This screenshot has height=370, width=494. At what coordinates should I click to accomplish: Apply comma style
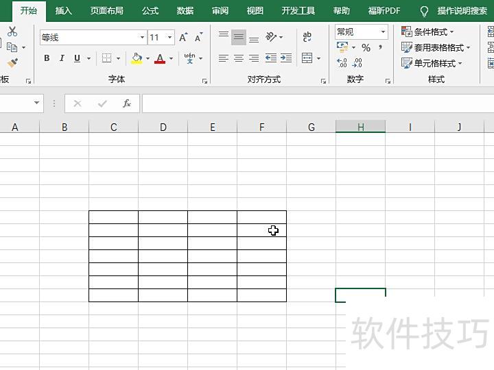[381, 47]
